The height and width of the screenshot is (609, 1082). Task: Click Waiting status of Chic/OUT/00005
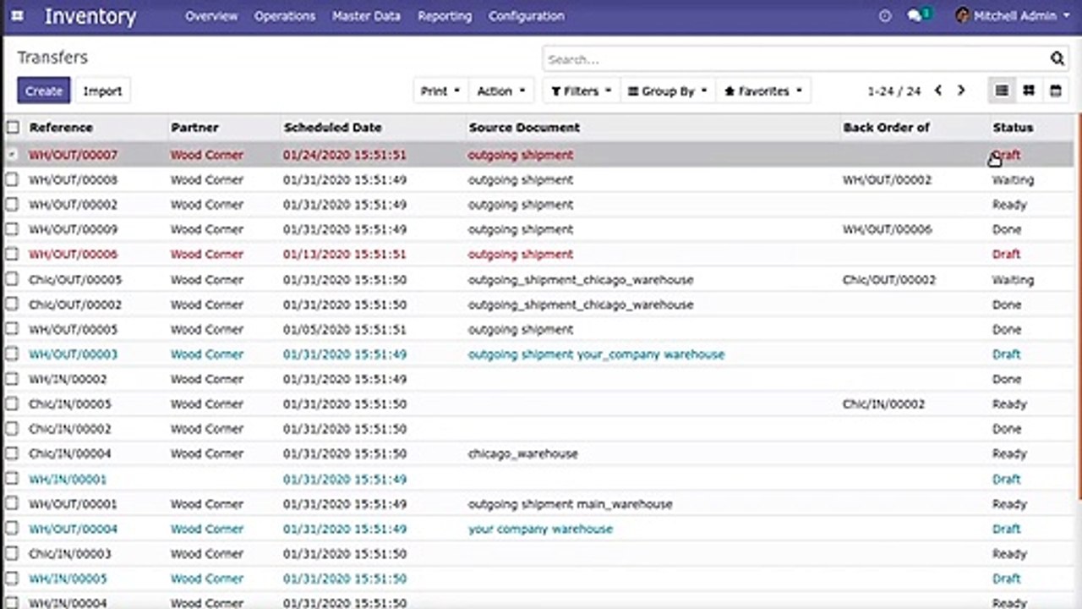coord(1013,279)
